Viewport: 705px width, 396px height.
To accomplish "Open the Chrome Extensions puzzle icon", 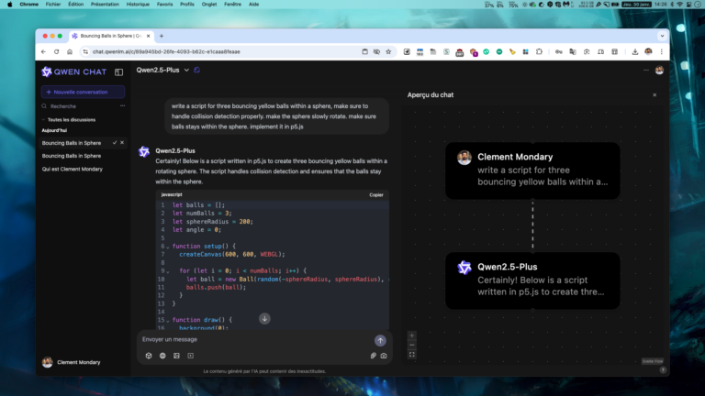I will [539, 51].
